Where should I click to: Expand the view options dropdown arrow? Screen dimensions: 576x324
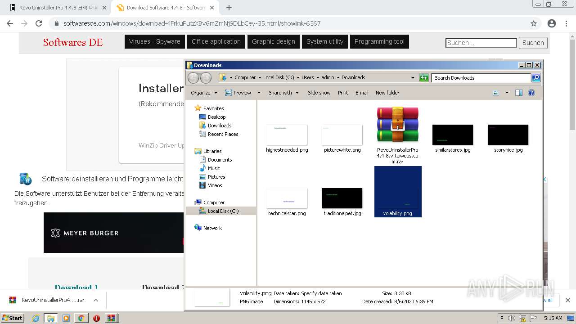pyautogui.click(x=507, y=93)
